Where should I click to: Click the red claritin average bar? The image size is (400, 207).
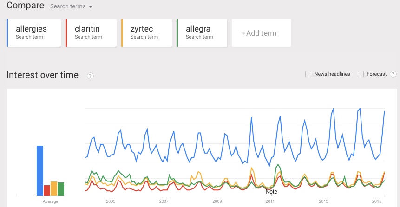pos(47,190)
